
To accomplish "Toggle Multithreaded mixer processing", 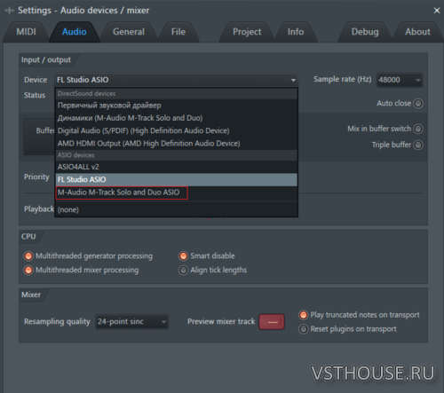I will [x=28, y=270].
